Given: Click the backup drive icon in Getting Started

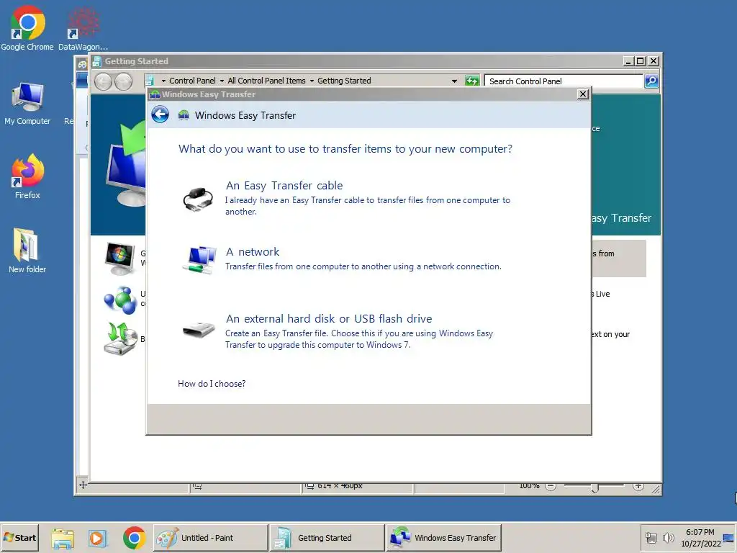Looking at the screenshot, I should pyautogui.click(x=121, y=339).
